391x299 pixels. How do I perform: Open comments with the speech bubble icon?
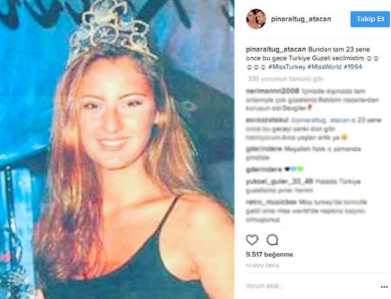click(272, 240)
